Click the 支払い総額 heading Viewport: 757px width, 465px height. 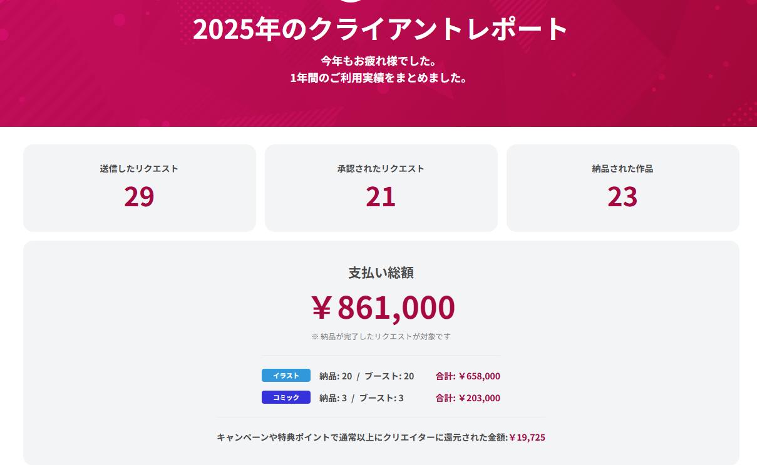[381, 273]
